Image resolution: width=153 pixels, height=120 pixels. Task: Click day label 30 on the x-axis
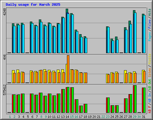(139, 117)
